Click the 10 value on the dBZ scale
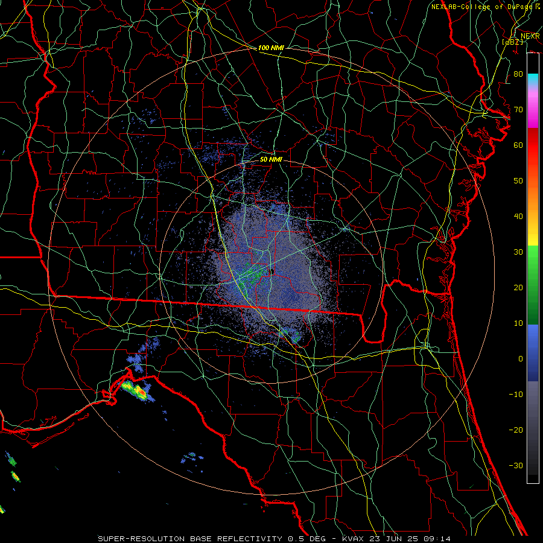 (518, 323)
